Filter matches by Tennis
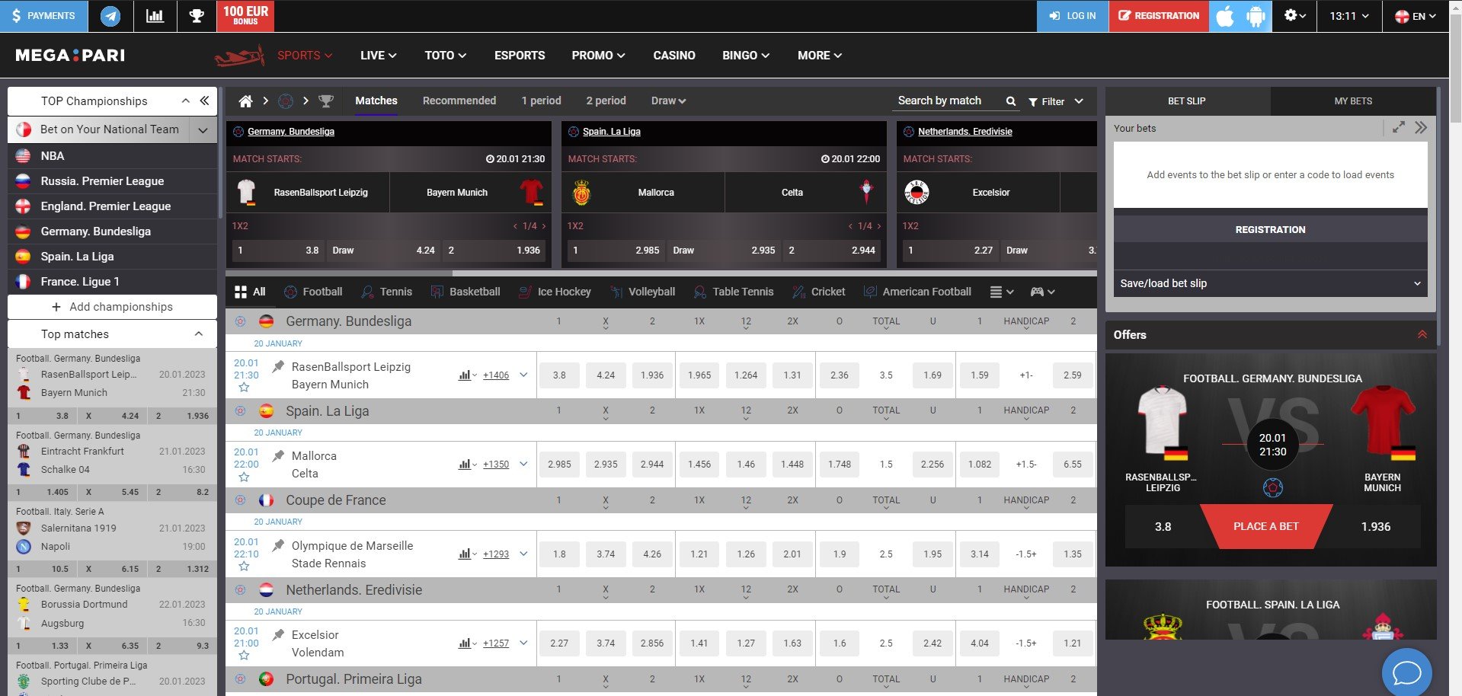Image resolution: width=1462 pixels, height=696 pixels. point(387,292)
